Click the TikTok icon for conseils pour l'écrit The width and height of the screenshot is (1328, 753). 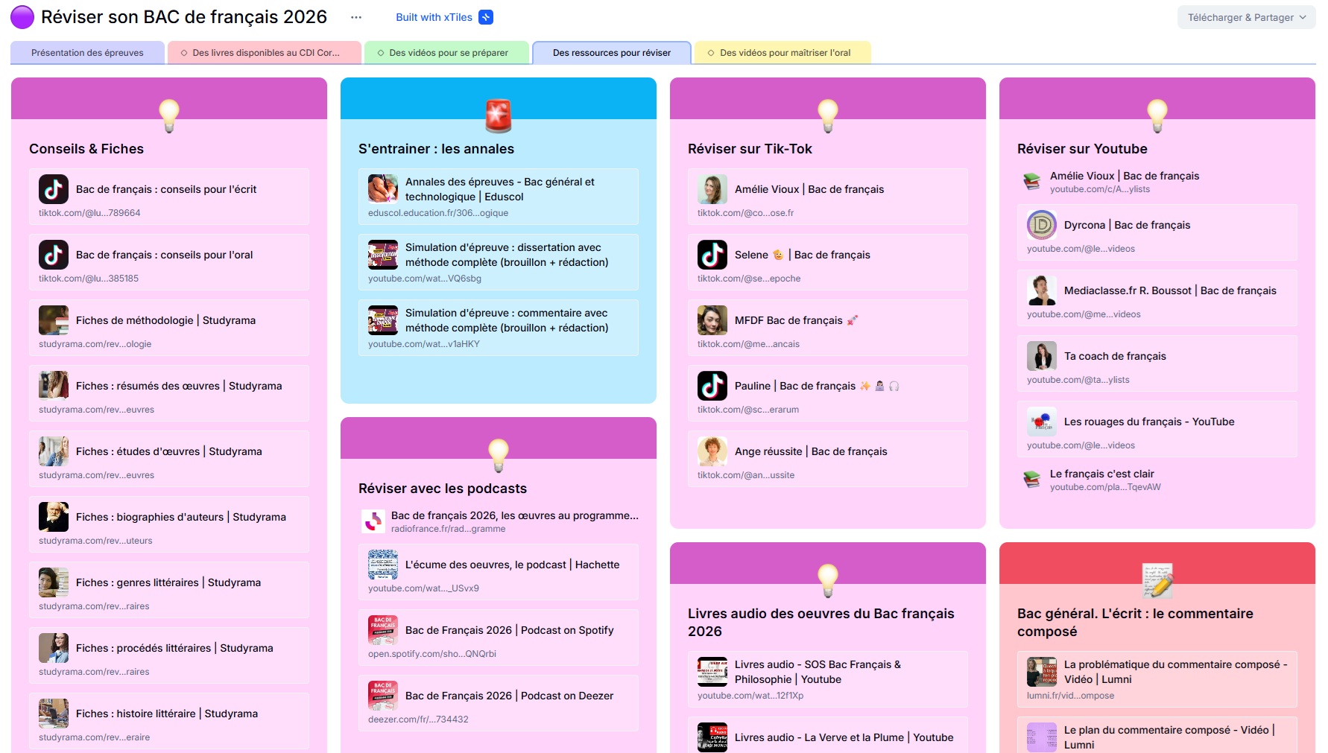pyautogui.click(x=54, y=189)
